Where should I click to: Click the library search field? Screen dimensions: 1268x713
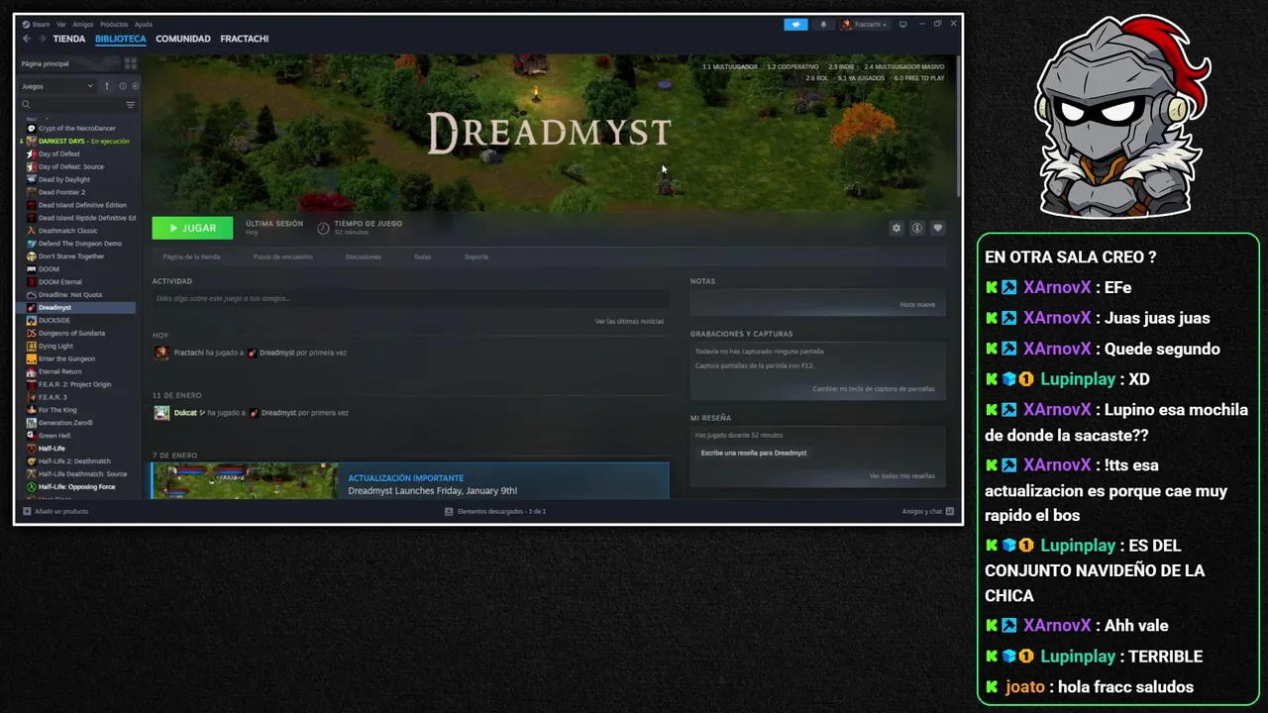(71, 104)
